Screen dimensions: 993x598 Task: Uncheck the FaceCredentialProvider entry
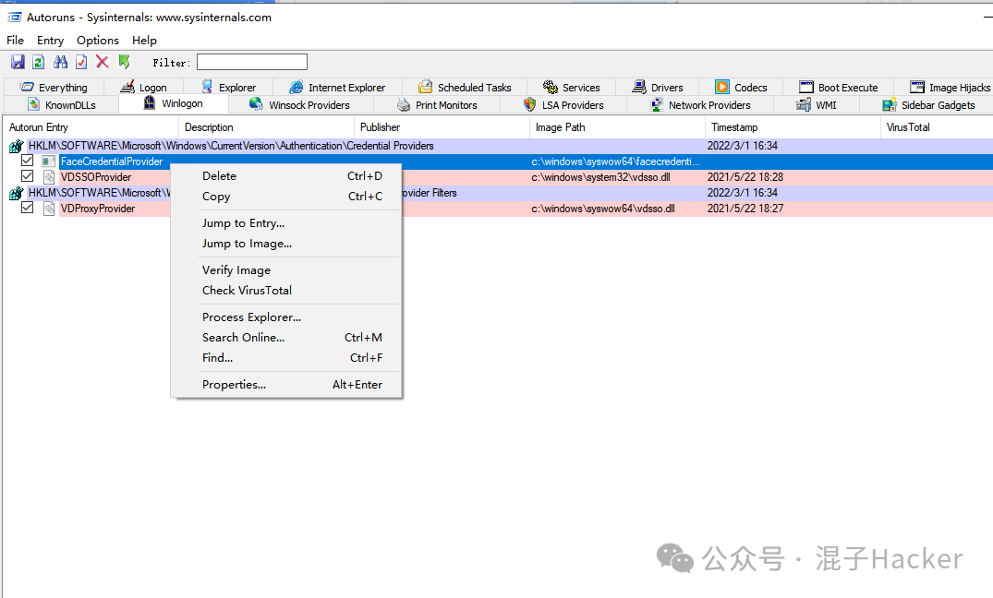(28, 161)
